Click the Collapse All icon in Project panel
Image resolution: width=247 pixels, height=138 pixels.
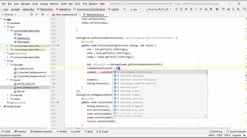point(37,15)
